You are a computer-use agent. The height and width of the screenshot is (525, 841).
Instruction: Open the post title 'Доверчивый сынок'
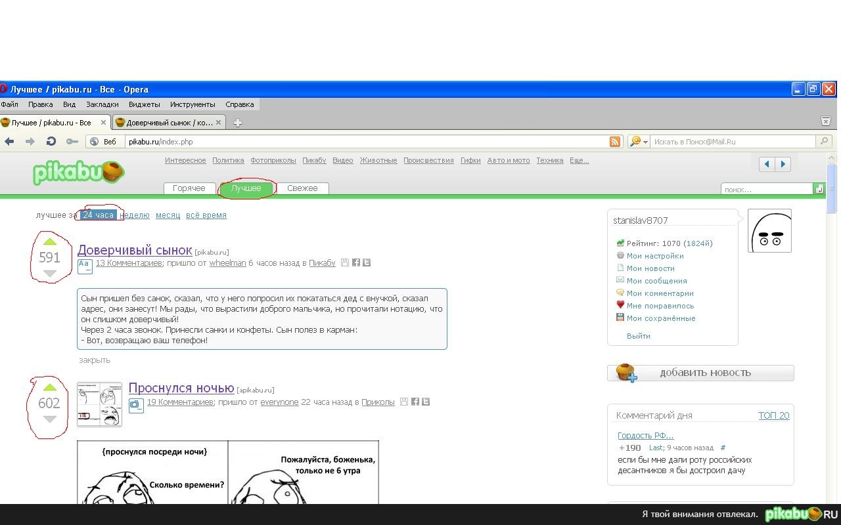[135, 250]
